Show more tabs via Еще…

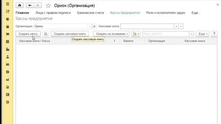click(196, 13)
